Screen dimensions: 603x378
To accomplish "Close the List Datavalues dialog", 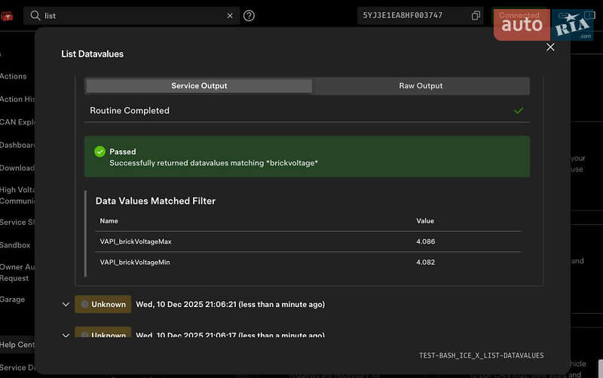I will (x=550, y=47).
